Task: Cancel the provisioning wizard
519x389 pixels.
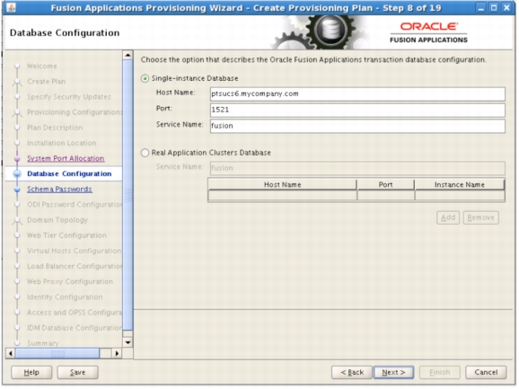Action: pos(486,373)
